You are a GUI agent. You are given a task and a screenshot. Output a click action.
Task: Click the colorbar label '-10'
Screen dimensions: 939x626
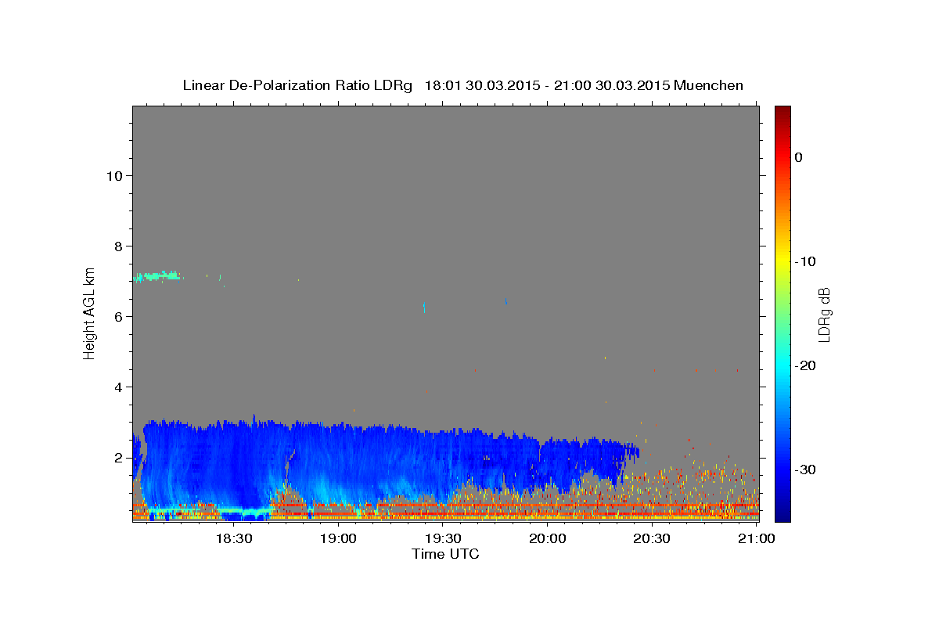pyautogui.click(x=805, y=261)
